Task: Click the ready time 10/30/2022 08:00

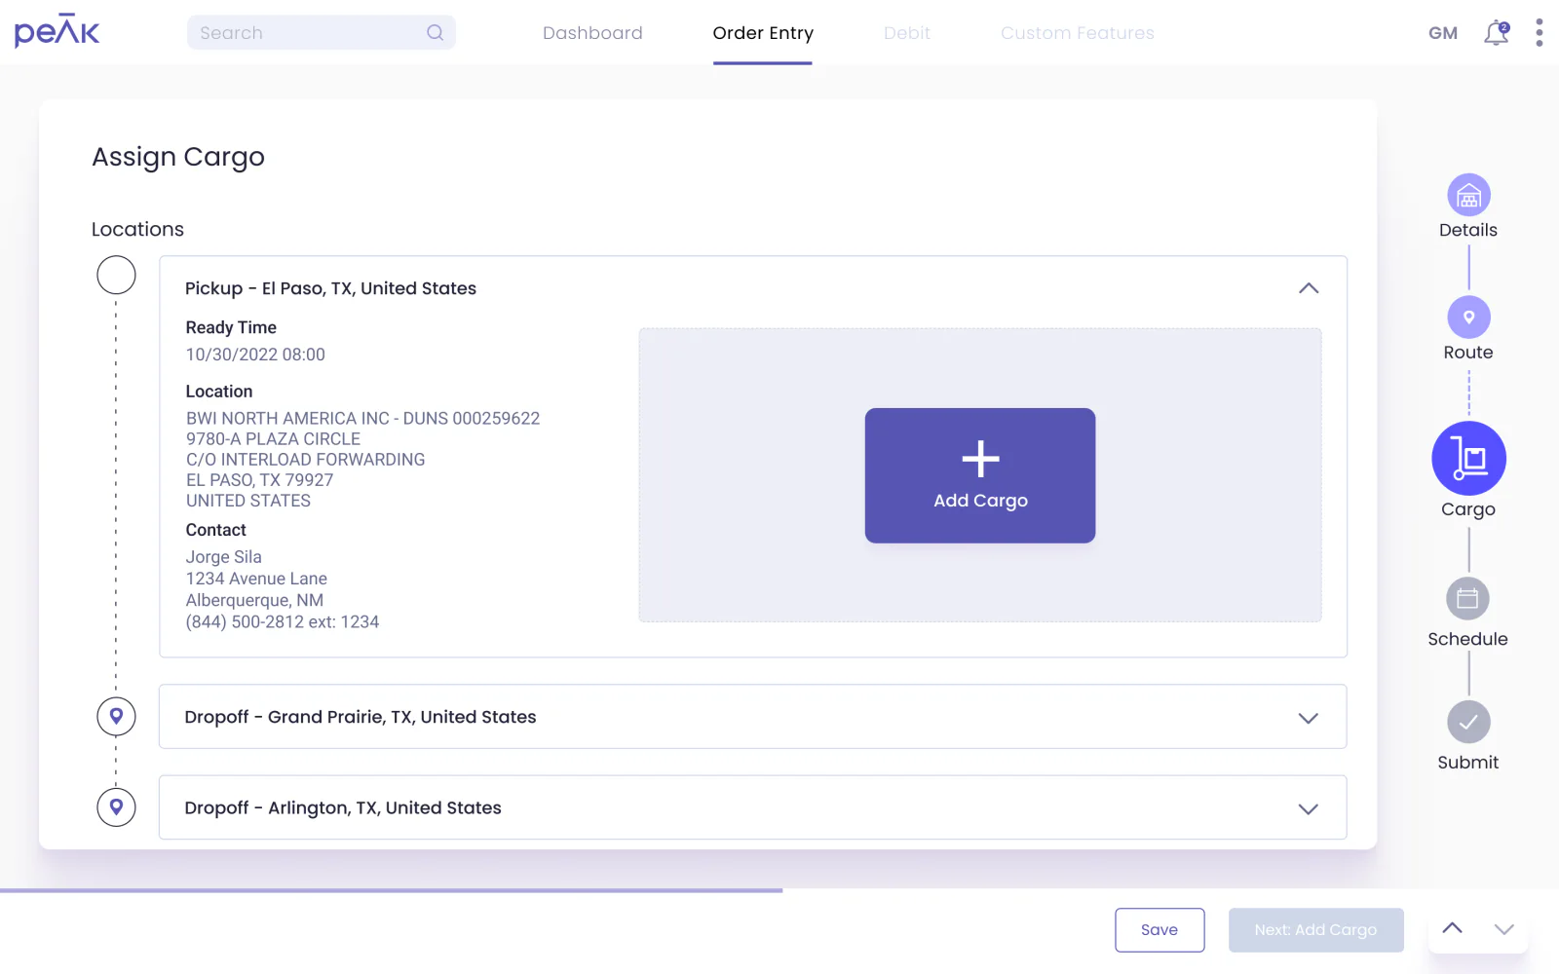Action: 255,355
